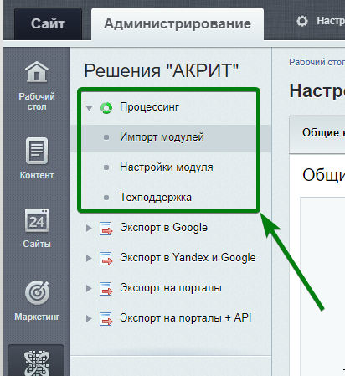
Task: Switch to the Администрирование tab
Action: [x=178, y=23]
